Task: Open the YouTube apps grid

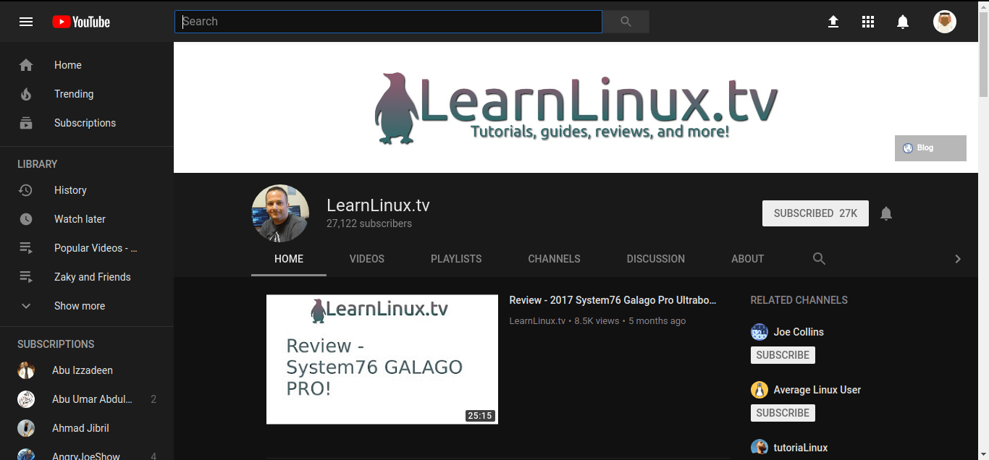Action: [x=868, y=22]
